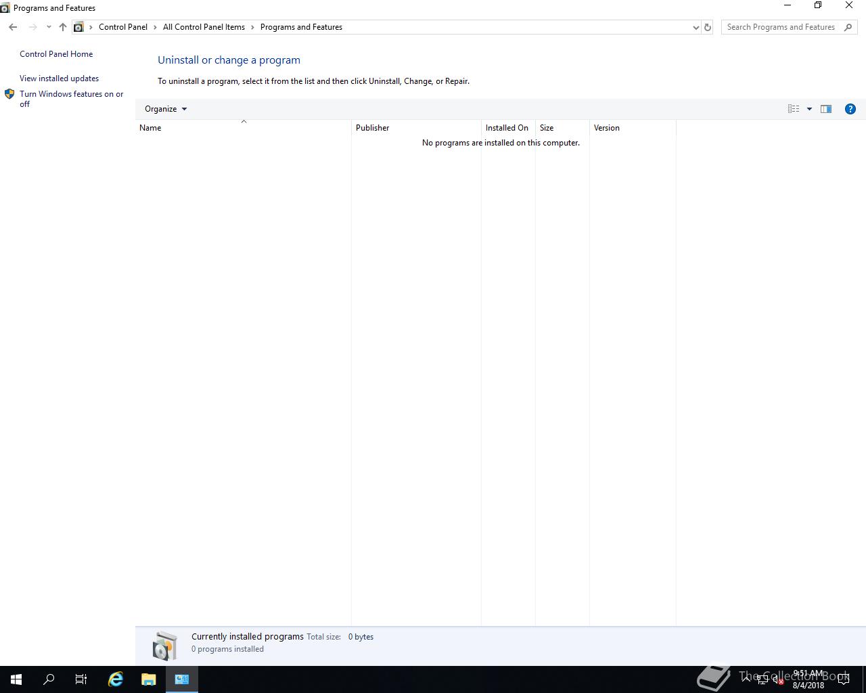
Task: Show hidden system tray icons
Action: tap(746, 678)
